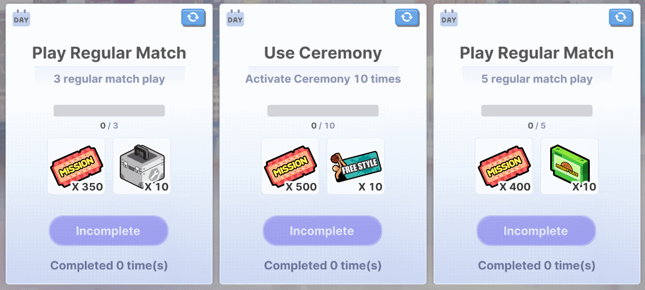Viewport: 645px width, 290px height.
Task: Refresh the 3 regular match mission card
Action: (x=194, y=18)
